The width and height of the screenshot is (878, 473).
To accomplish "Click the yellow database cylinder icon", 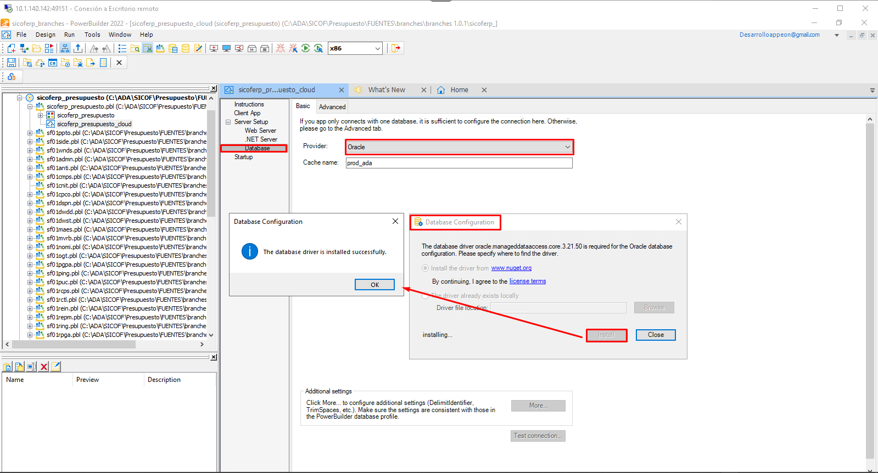I will tap(186, 48).
